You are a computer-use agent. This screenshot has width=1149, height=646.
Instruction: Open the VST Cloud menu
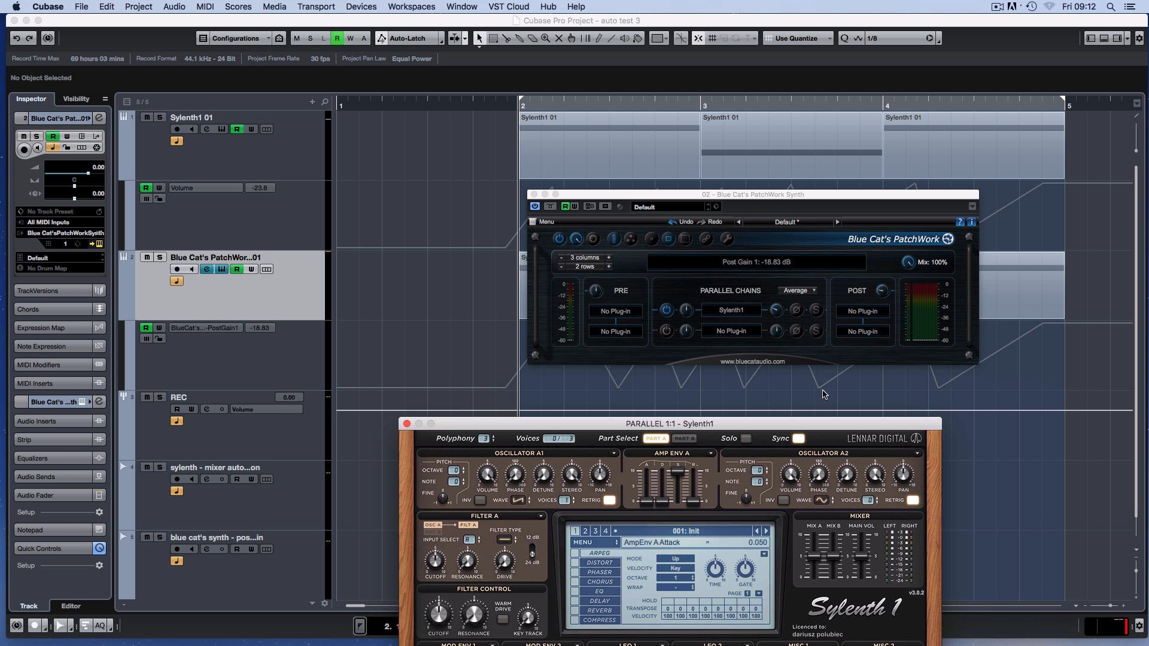[x=509, y=7]
